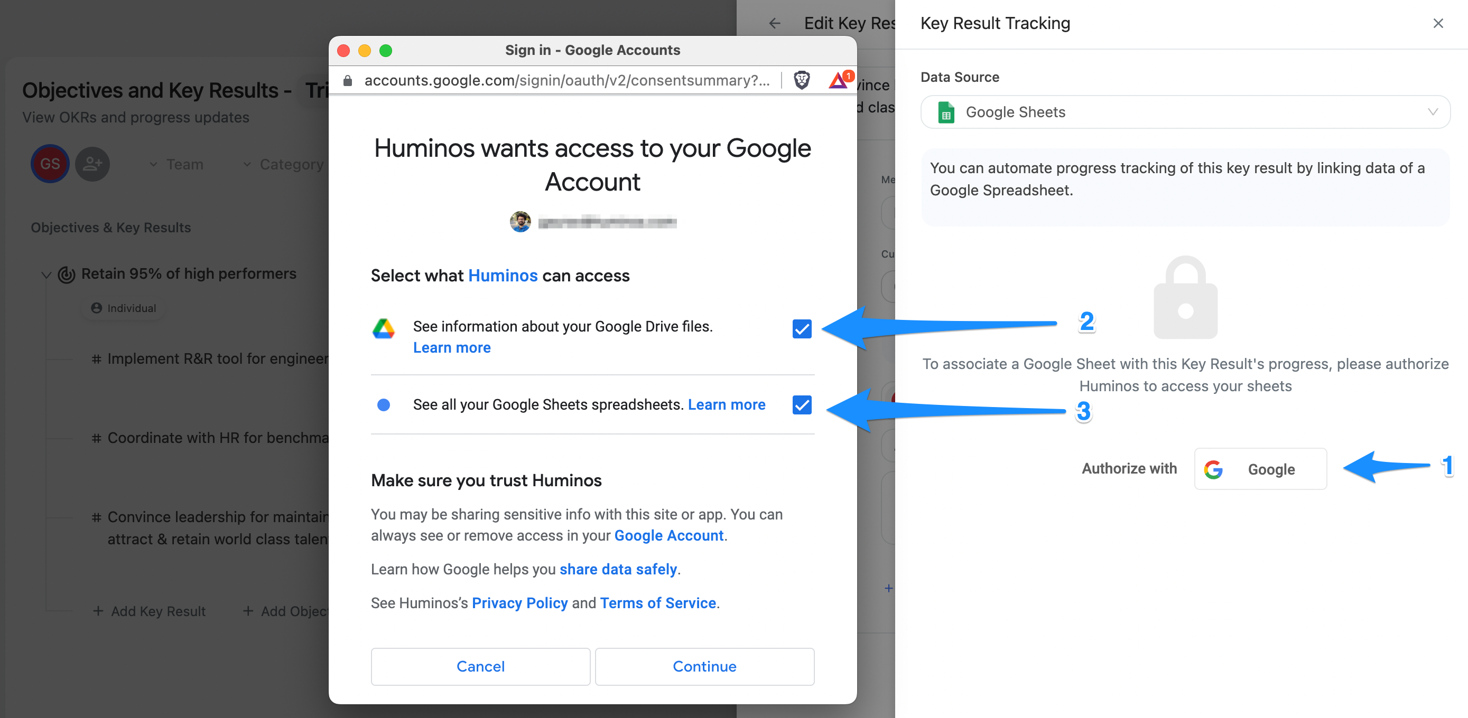Viewport: 1468px width, 718px height.
Task: Click the add member icon
Action: [x=92, y=164]
